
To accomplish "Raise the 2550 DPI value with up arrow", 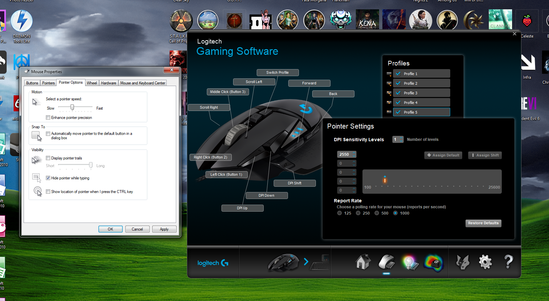I will tap(354, 153).
